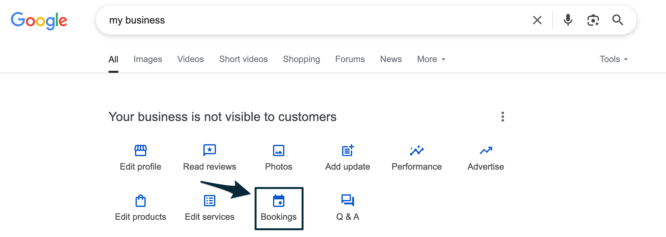Open the three-dot business options menu
The image size is (666, 237).
coord(503,117)
